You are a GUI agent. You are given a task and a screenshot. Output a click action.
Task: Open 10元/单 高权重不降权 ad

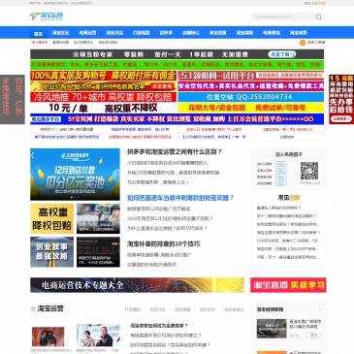pos(103,108)
